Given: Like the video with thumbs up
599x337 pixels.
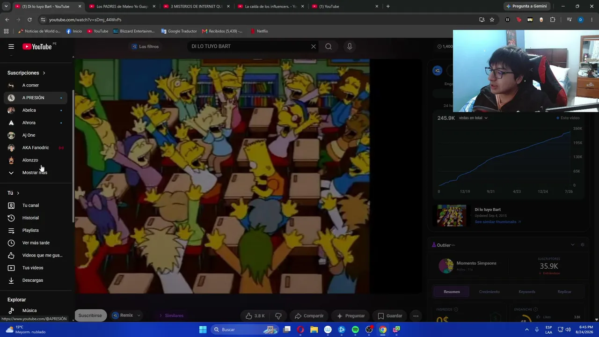Looking at the screenshot, I should pyautogui.click(x=256, y=316).
